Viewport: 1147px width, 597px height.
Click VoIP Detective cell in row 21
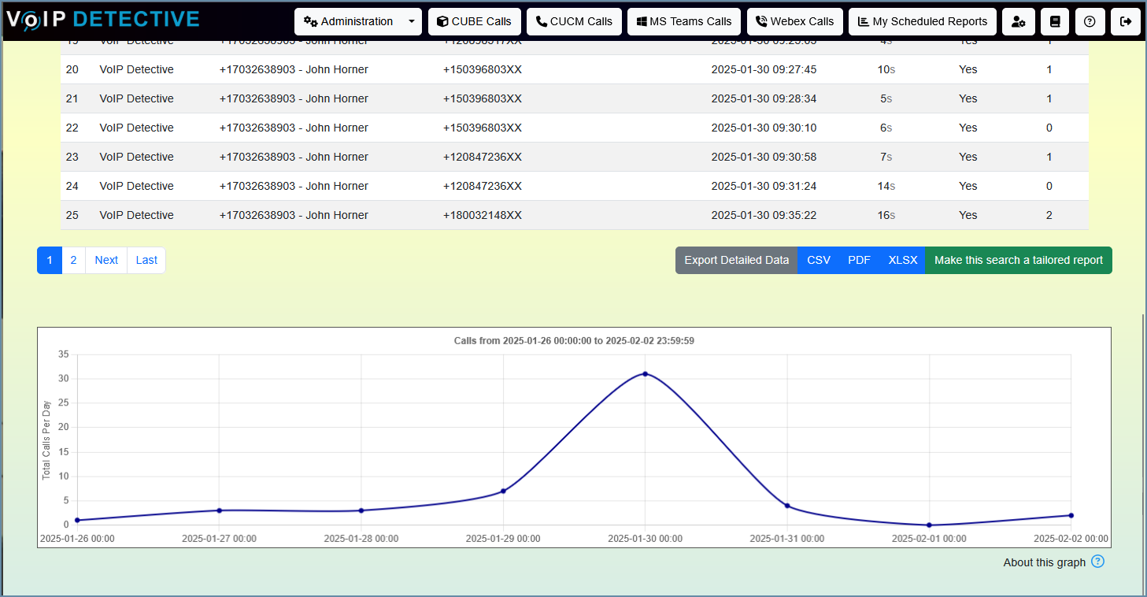coord(137,98)
